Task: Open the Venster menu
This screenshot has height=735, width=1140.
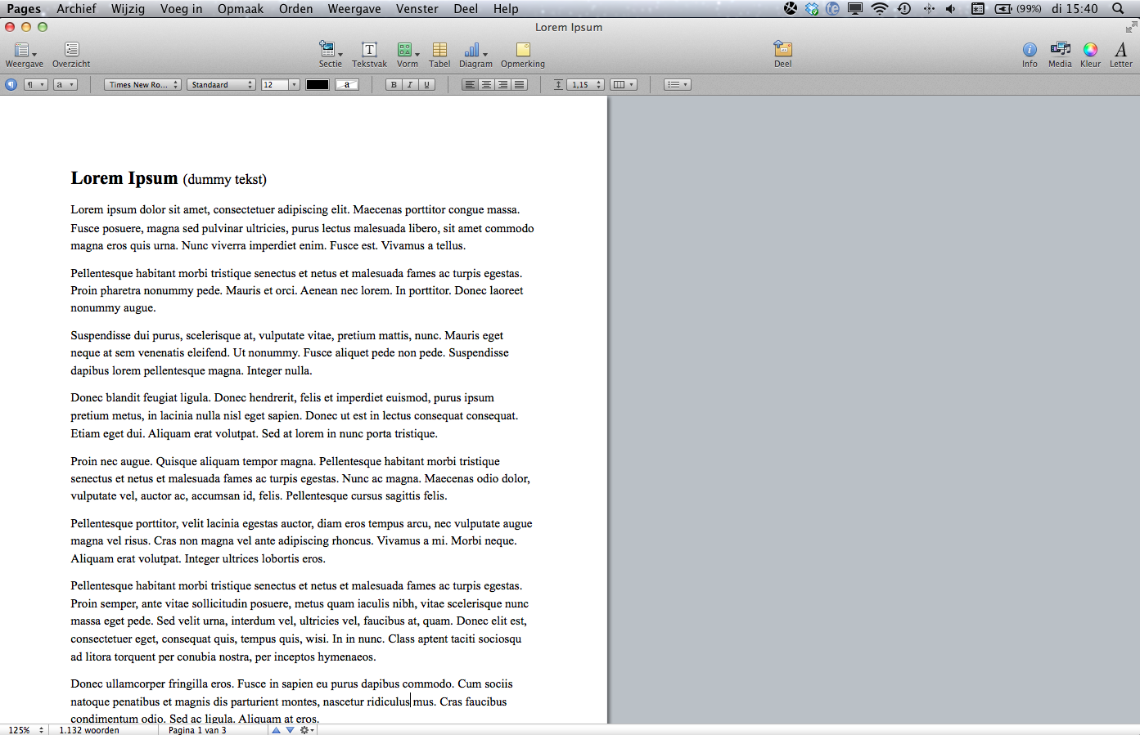Action: click(x=417, y=9)
